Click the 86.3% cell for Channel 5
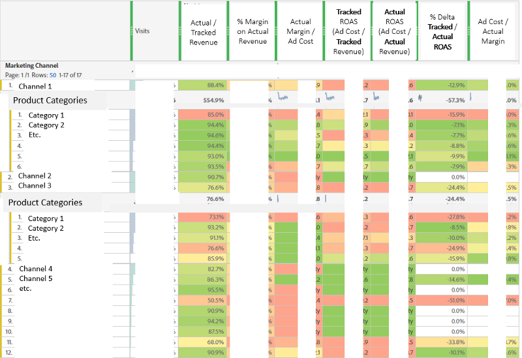 [x=202, y=280]
